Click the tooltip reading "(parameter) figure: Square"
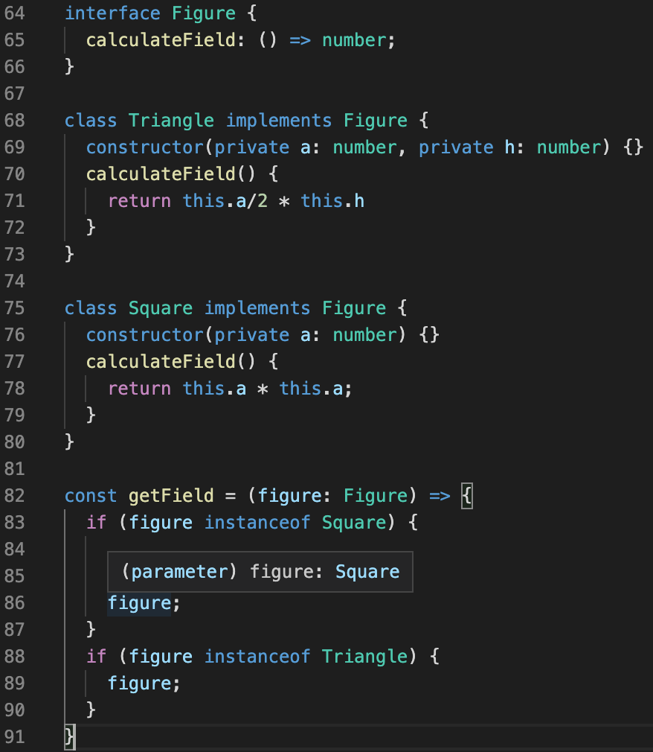 (x=260, y=571)
